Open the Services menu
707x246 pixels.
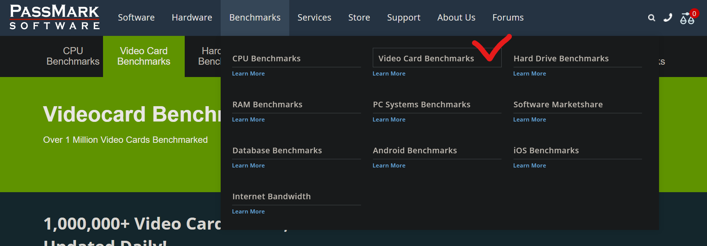[x=314, y=18]
